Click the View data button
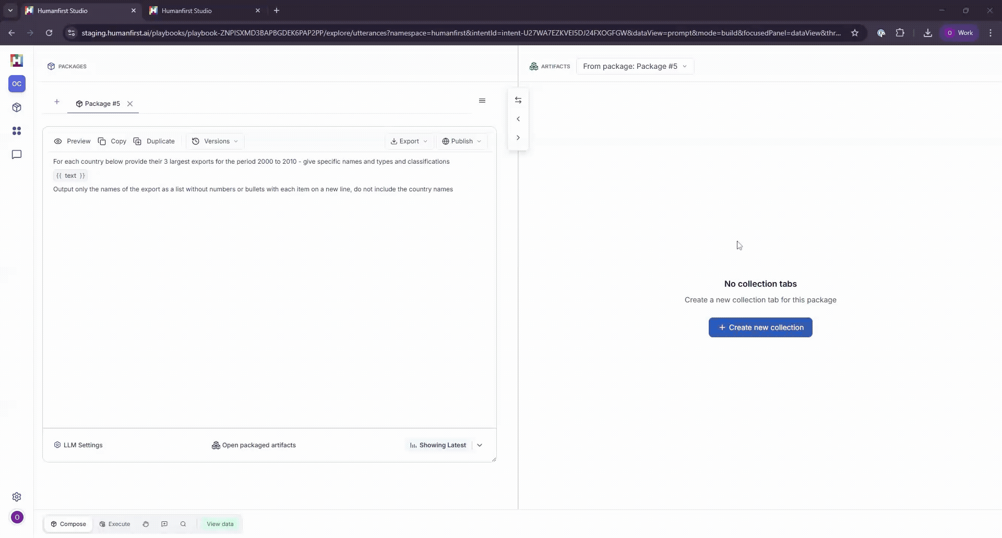This screenshot has width=1002, height=538. (x=220, y=524)
